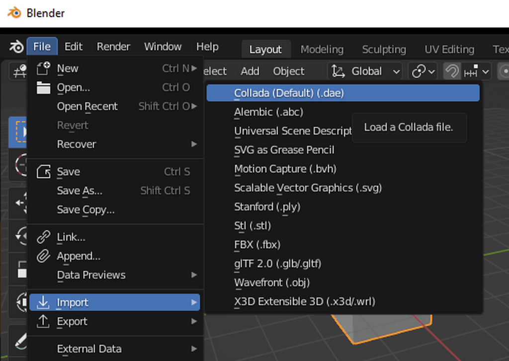This screenshot has width=509, height=361.
Task: Toggle the snapping magnet
Action: click(x=451, y=72)
